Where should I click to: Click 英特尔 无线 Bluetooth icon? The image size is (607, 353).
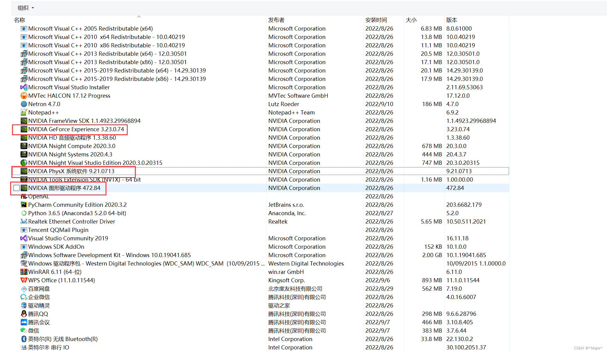coord(24,339)
